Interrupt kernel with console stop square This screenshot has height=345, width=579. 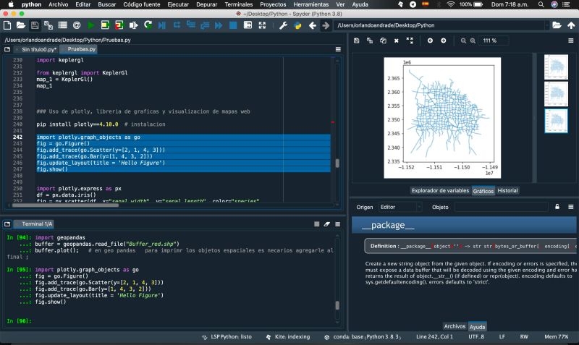(316, 224)
